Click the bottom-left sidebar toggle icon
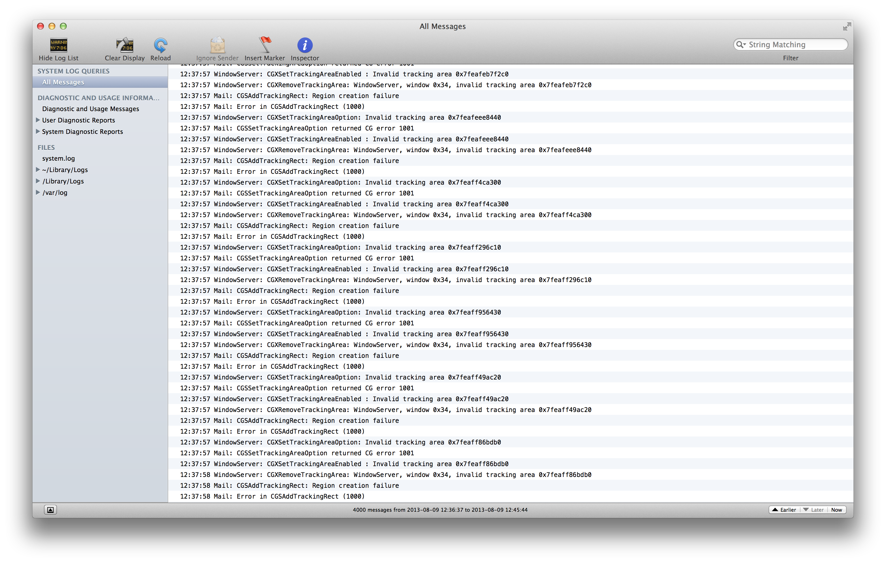This screenshot has height=563, width=886. tap(50, 510)
